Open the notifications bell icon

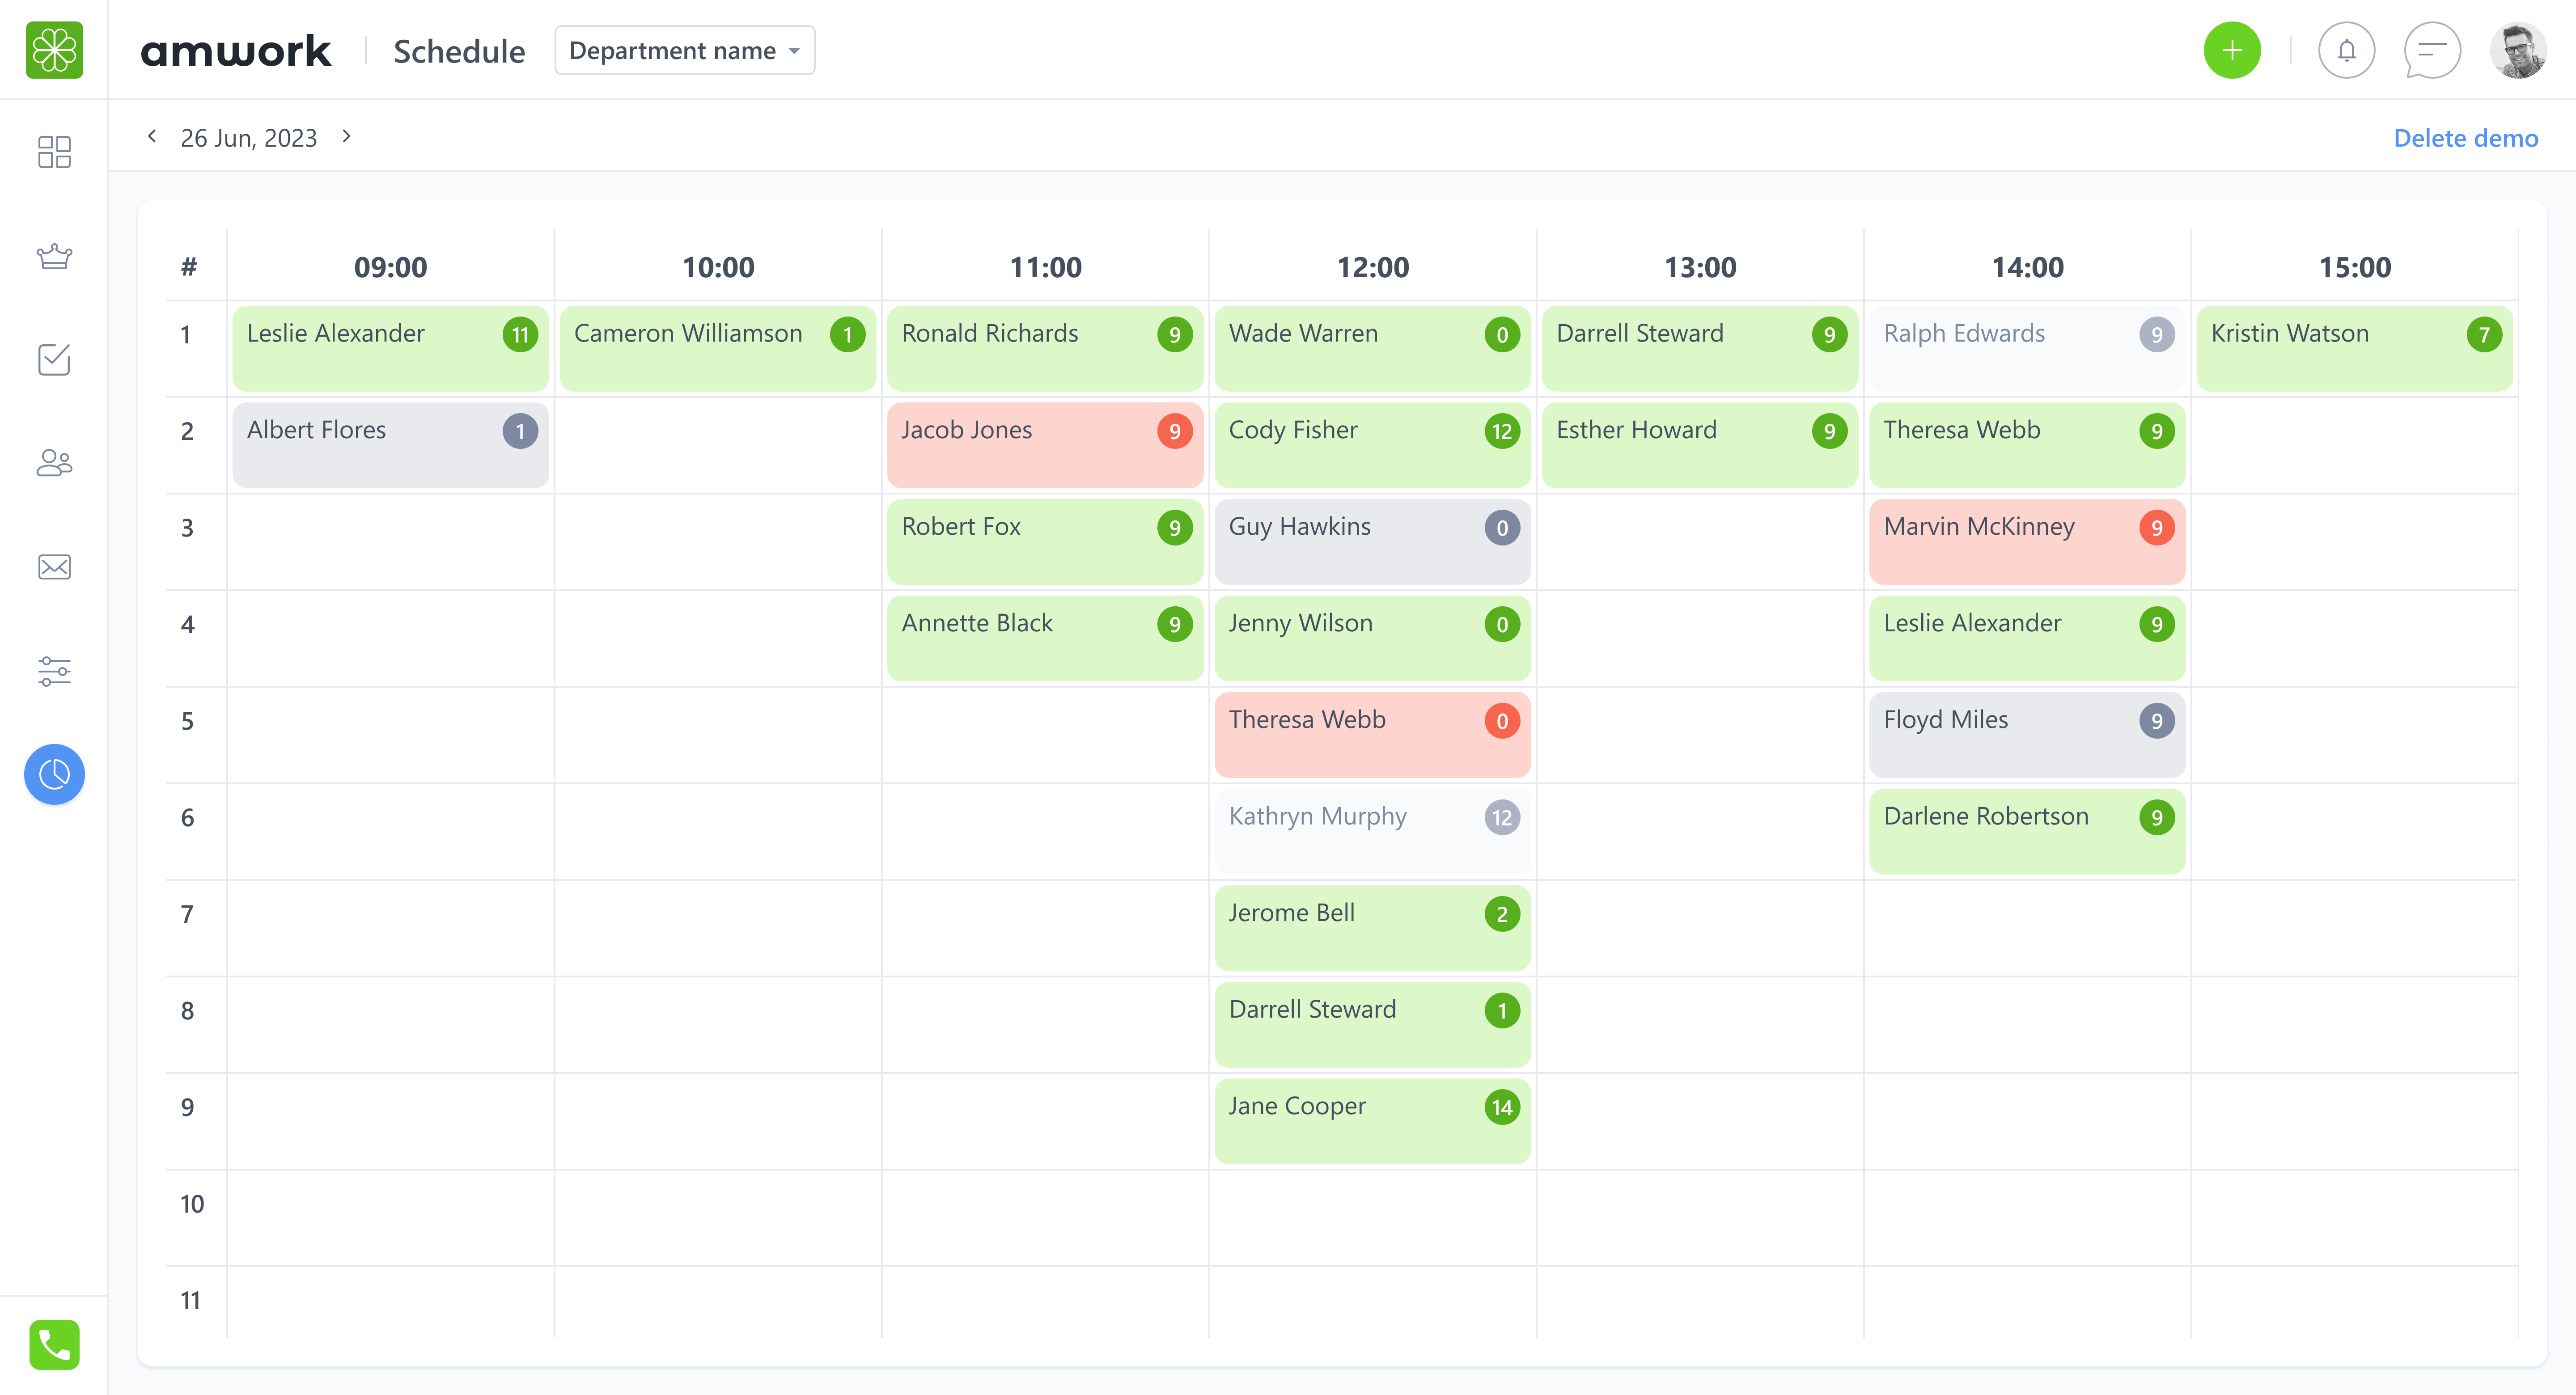[x=2346, y=50]
